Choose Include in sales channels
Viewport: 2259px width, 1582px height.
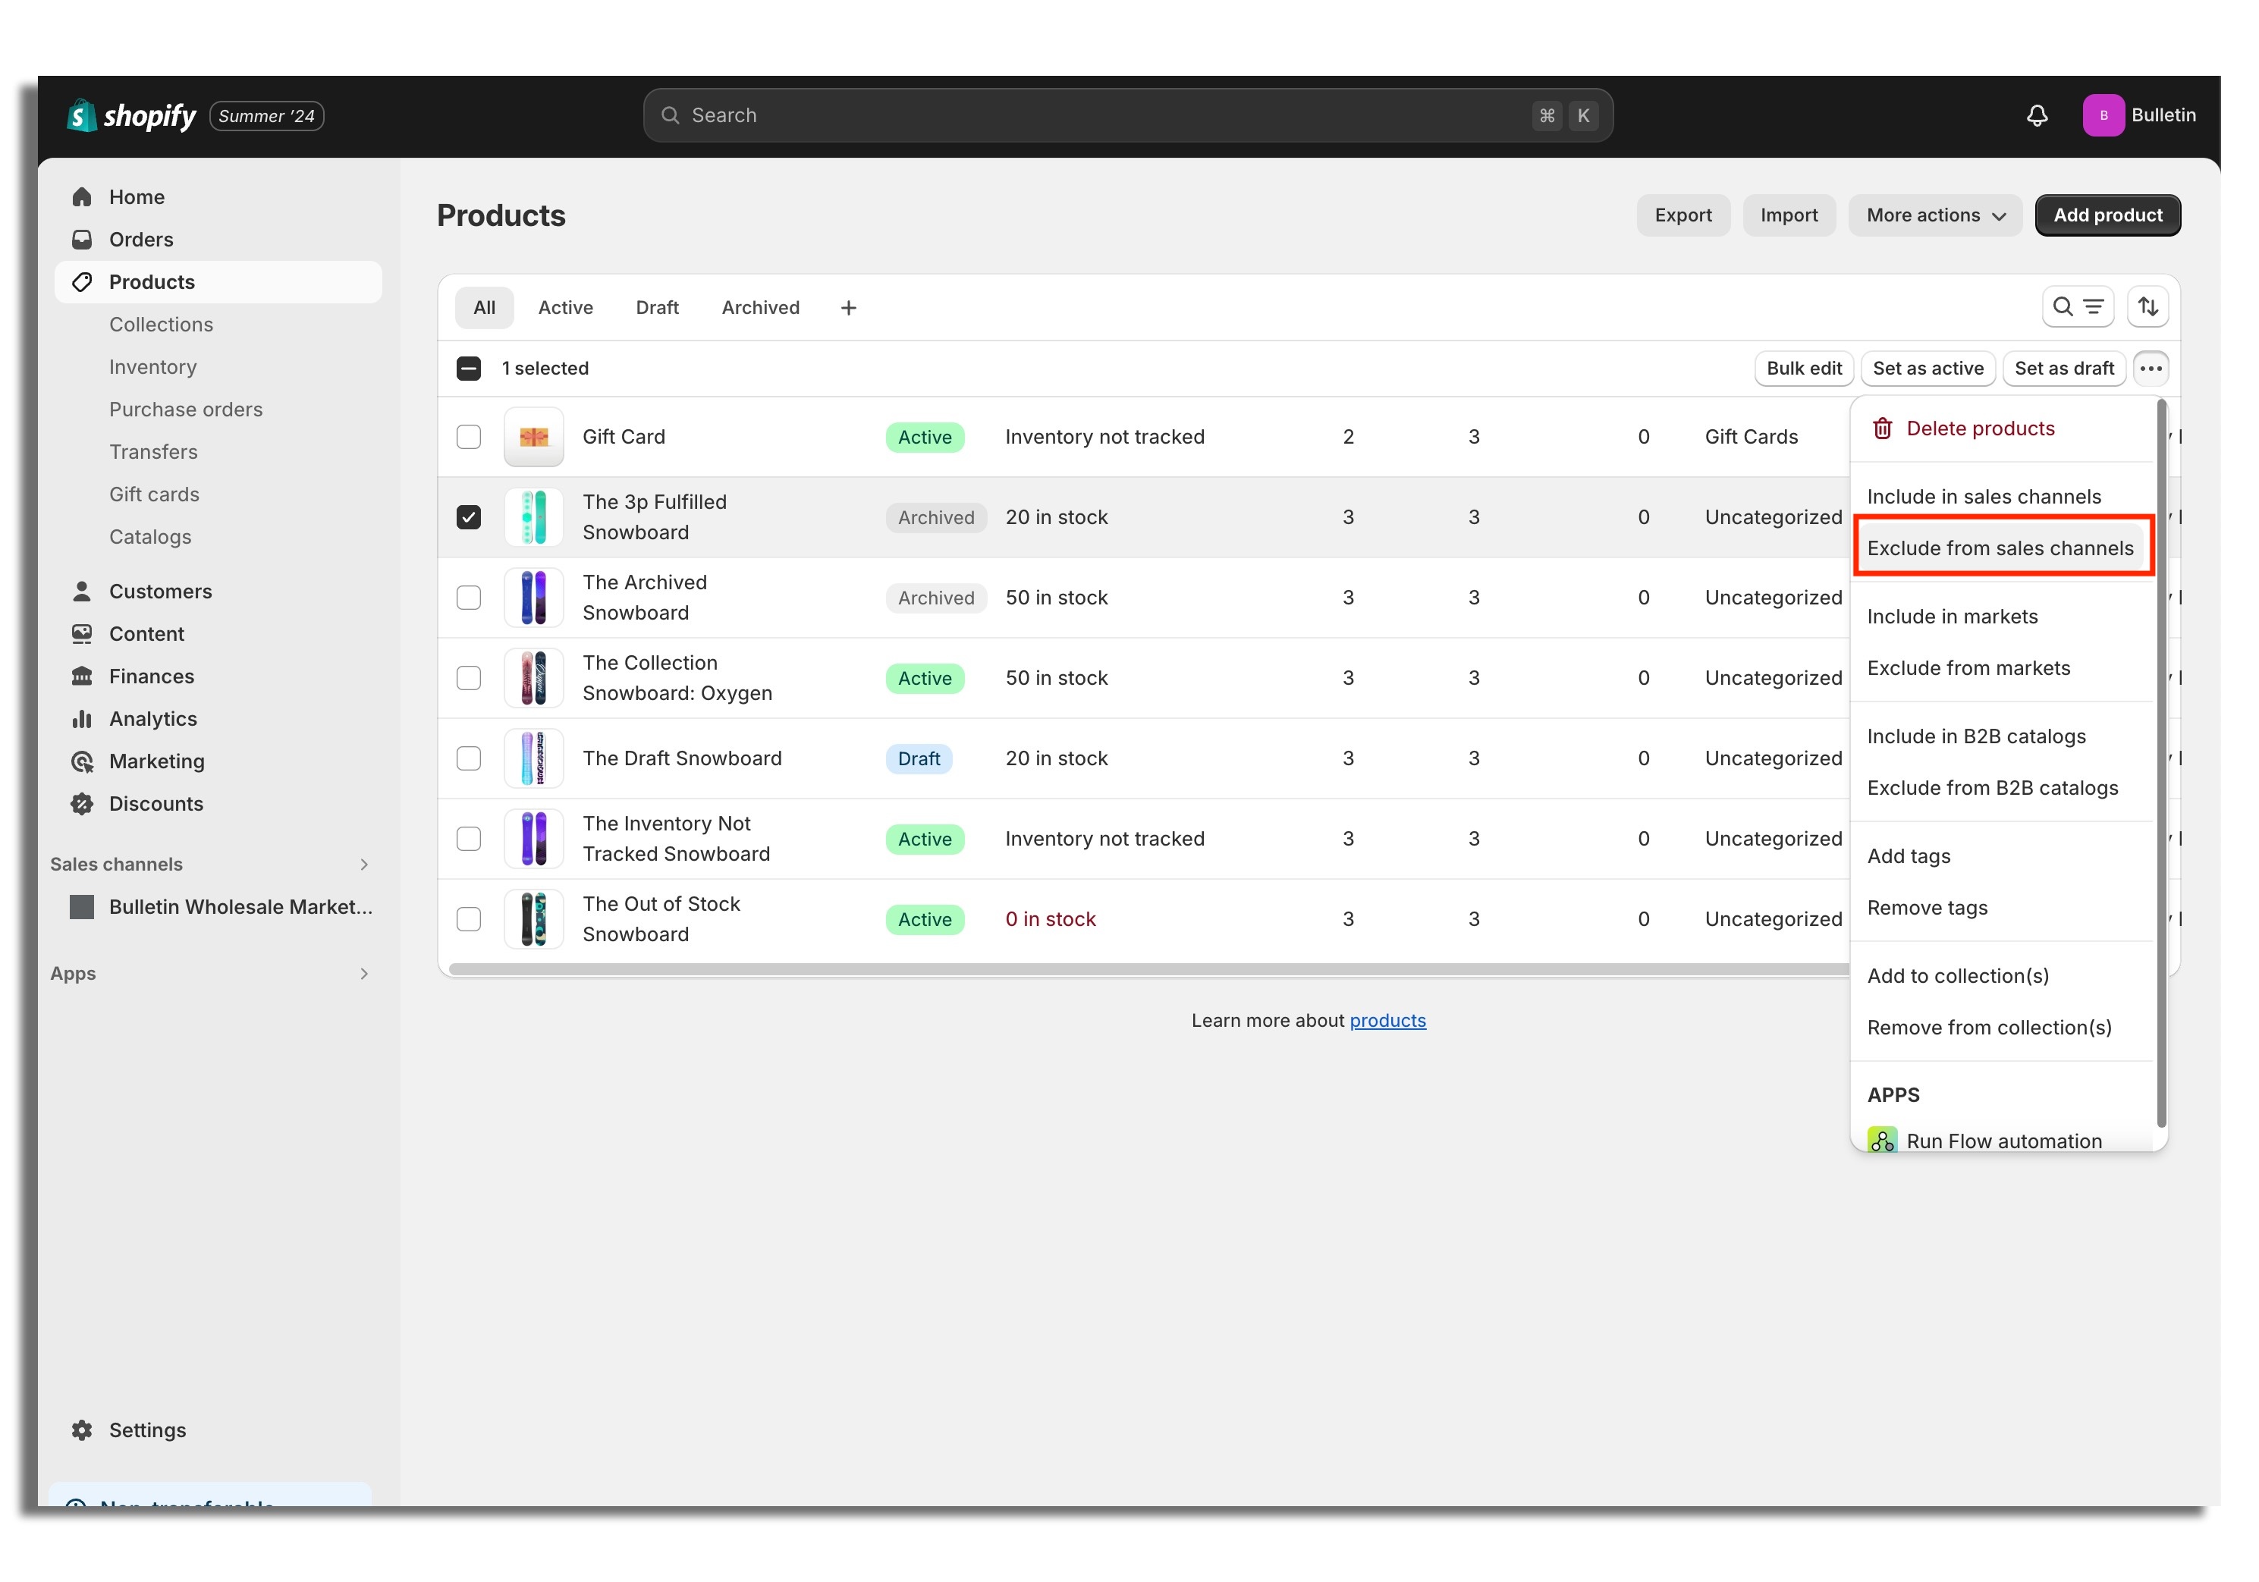[2001, 497]
